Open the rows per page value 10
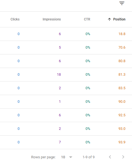132x163 pixels. click(x=63, y=157)
